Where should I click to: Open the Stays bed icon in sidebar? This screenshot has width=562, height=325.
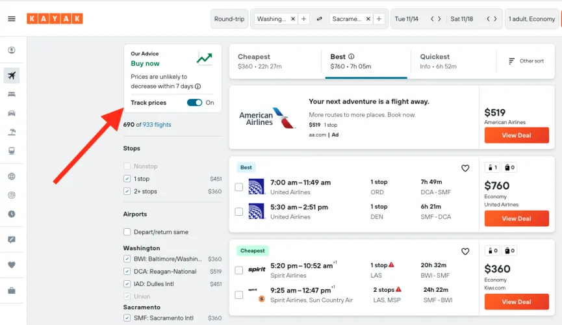pyautogui.click(x=11, y=94)
